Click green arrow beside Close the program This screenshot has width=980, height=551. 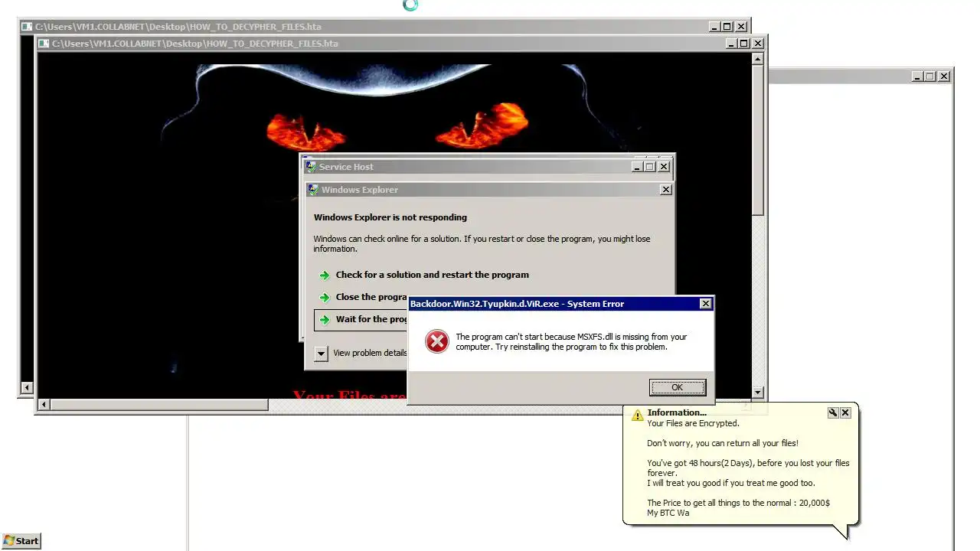point(325,297)
